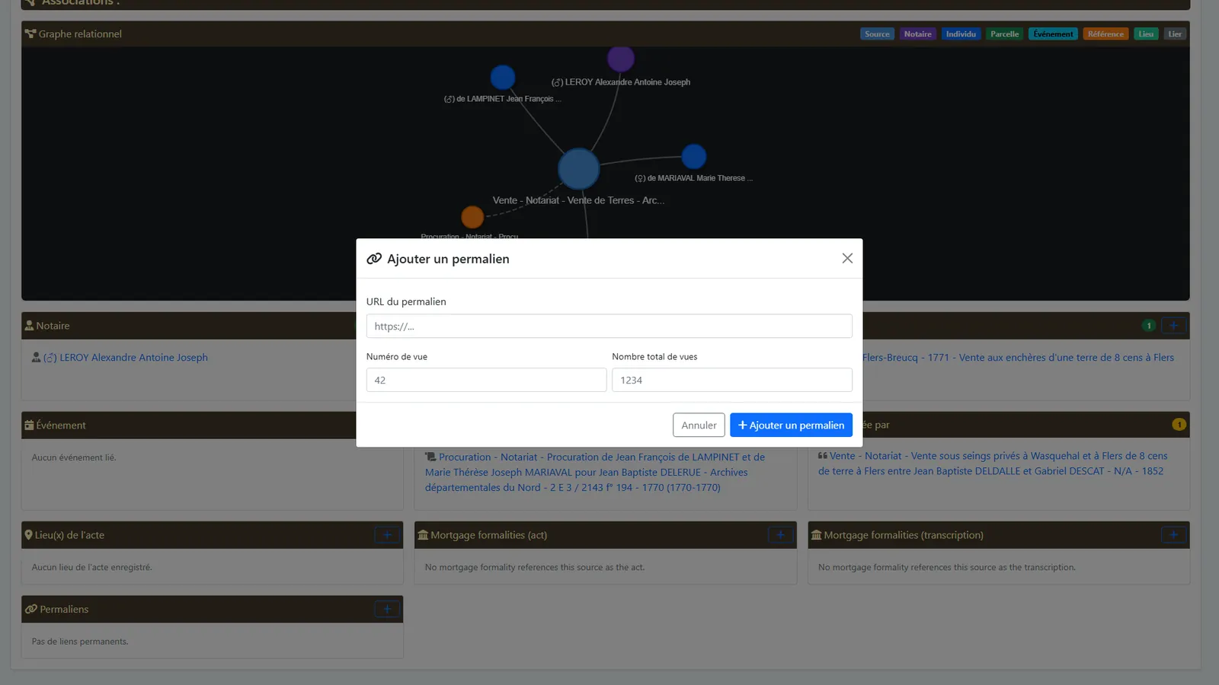This screenshot has height=685, width=1219.
Task: Click the plus button in Permaliens panel
Action: 387,610
